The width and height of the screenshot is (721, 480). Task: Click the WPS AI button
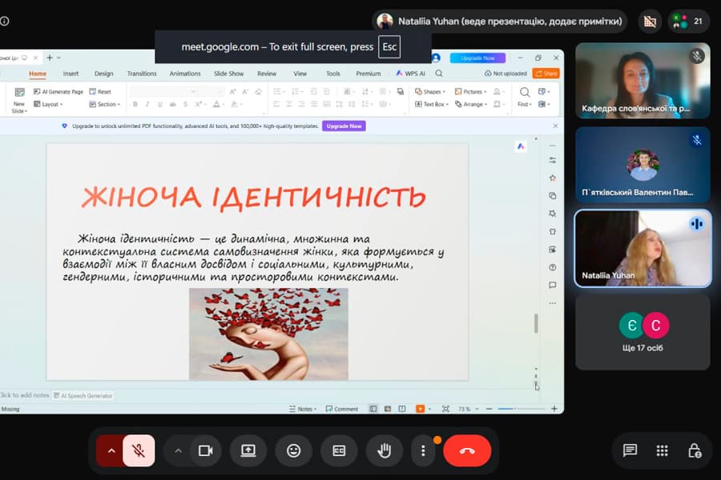click(411, 74)
